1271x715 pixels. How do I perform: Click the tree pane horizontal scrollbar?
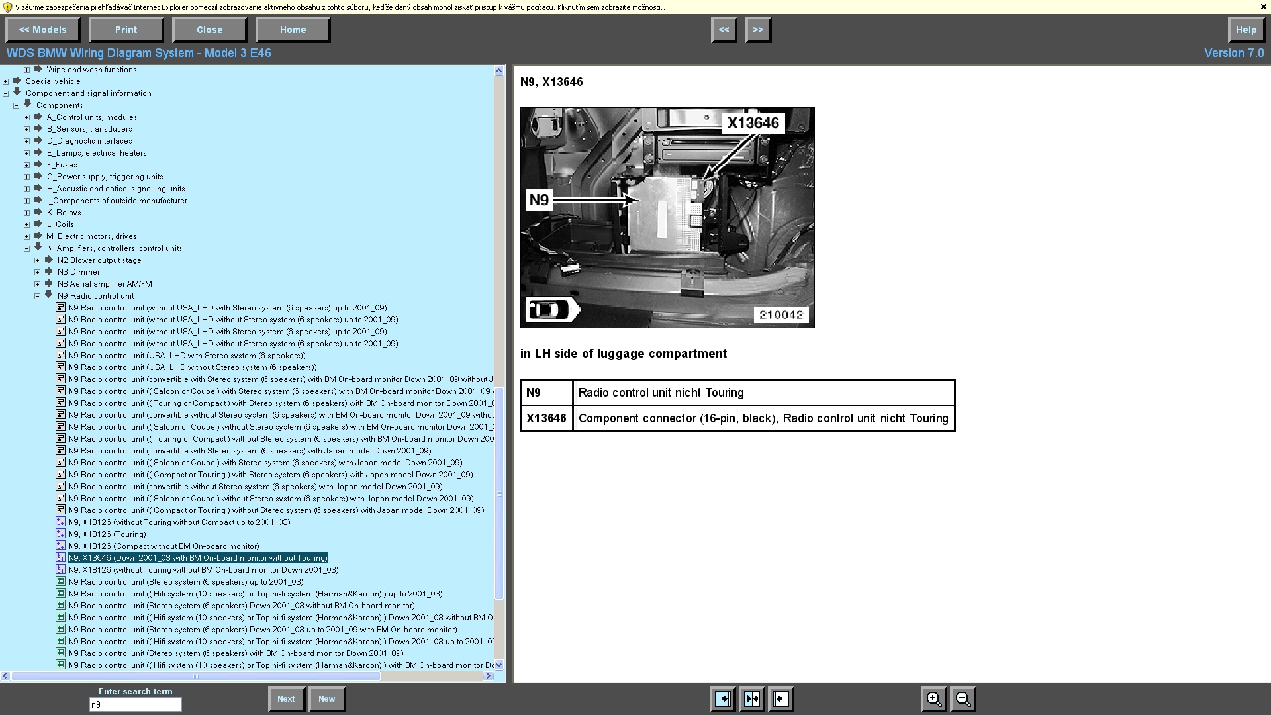[x=195, y=676]
